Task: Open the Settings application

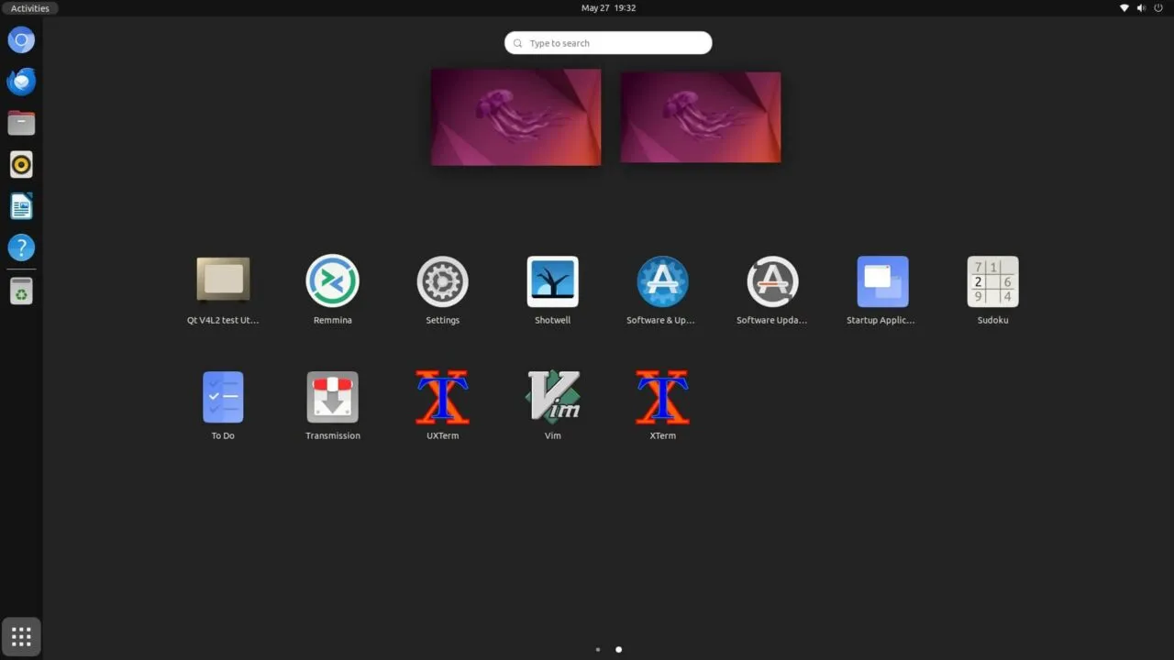Action: point(442,281)
